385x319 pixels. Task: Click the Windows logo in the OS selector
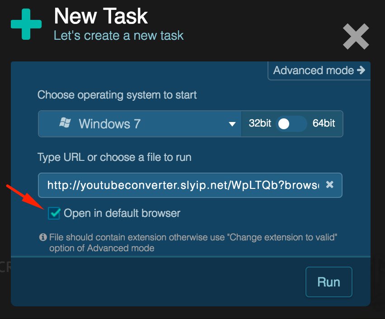click(65, 122)
